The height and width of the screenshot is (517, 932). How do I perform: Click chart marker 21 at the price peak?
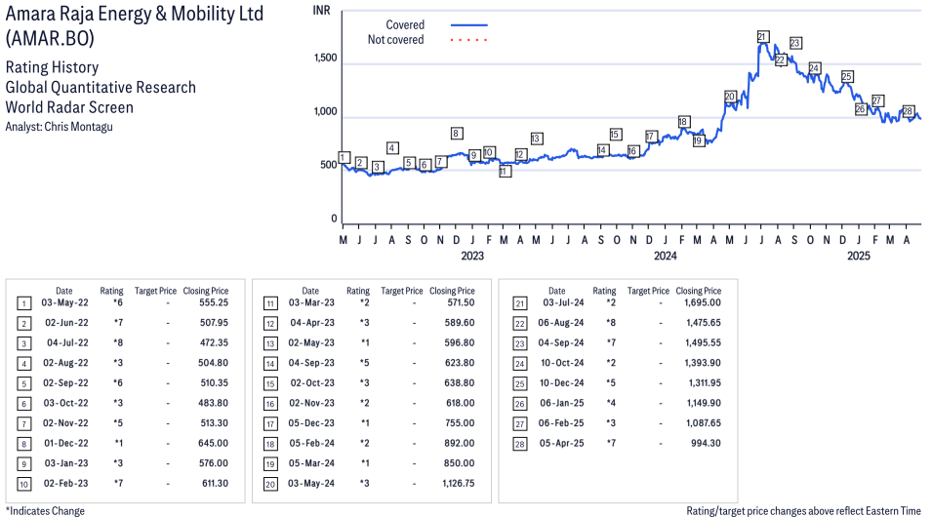click(x=762, y=37)
